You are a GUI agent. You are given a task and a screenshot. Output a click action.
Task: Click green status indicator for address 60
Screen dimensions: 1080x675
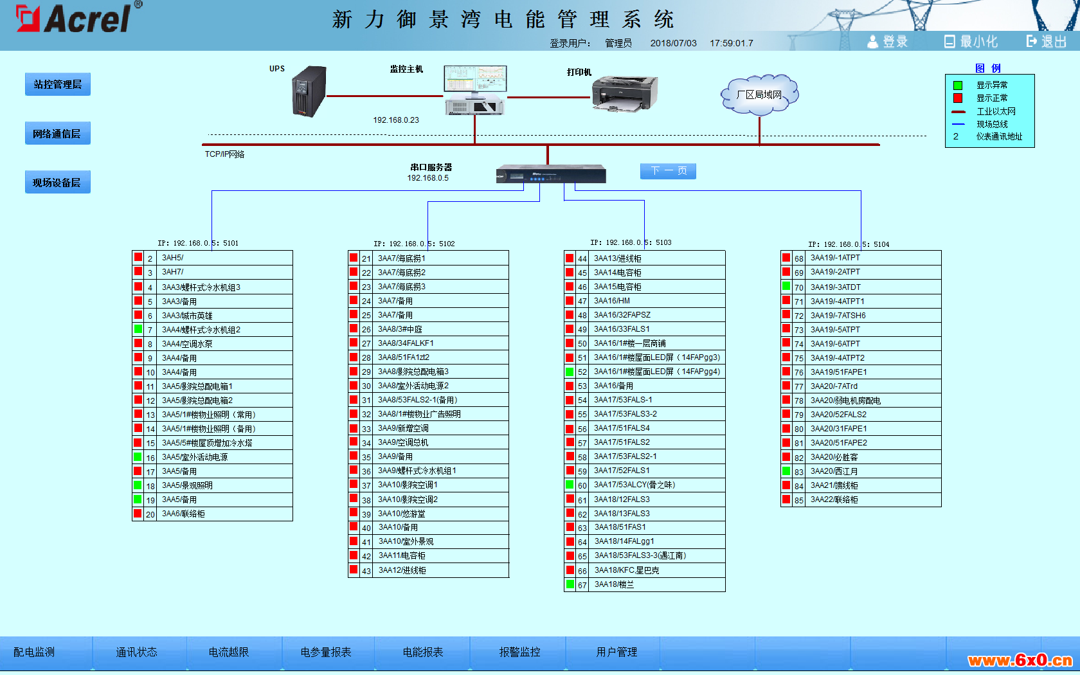tap(570, 485)
